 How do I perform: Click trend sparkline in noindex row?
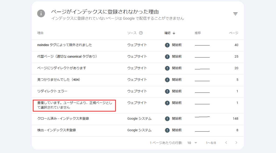(202, 45)
